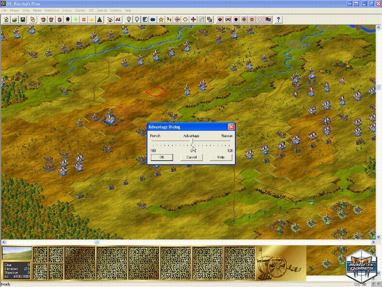
Task: Open the Help menu in menu bar
Action: click(x=128, y=11)
